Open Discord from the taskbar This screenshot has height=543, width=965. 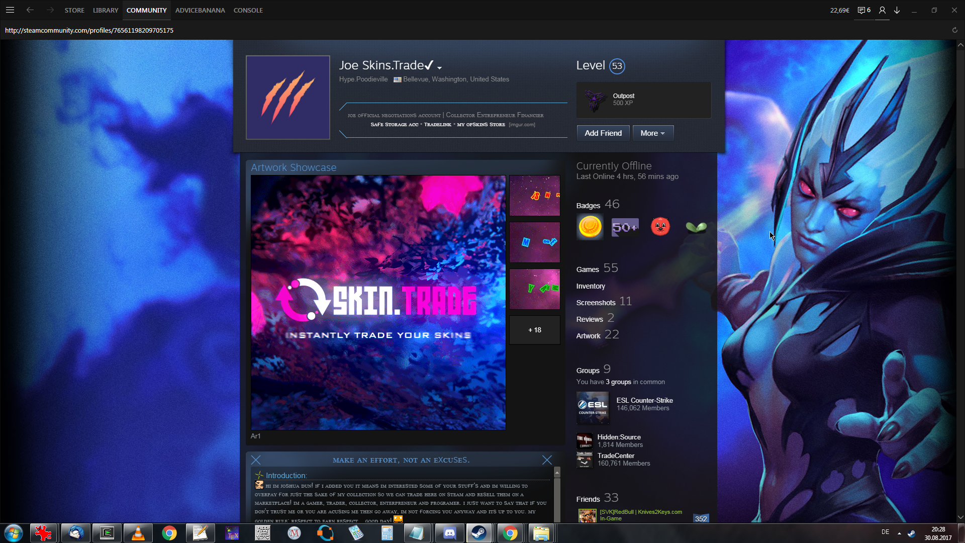click(449, 533)
